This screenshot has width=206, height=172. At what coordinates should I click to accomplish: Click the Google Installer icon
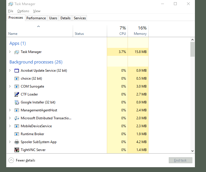click(x=17, y=102)
